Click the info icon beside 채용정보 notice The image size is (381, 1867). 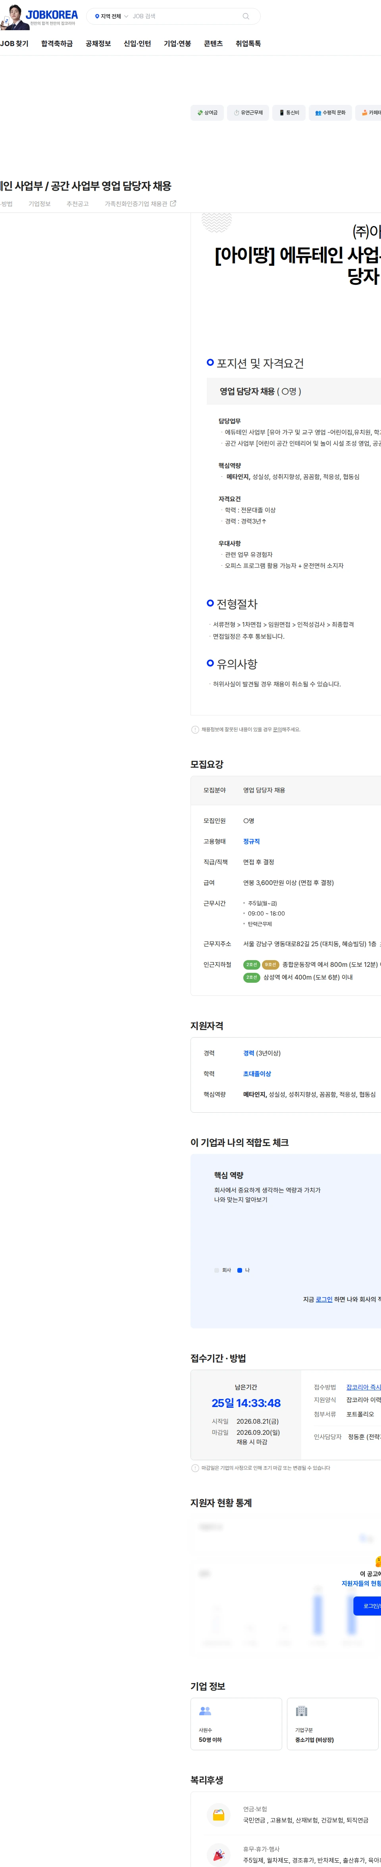pos(195,729)
